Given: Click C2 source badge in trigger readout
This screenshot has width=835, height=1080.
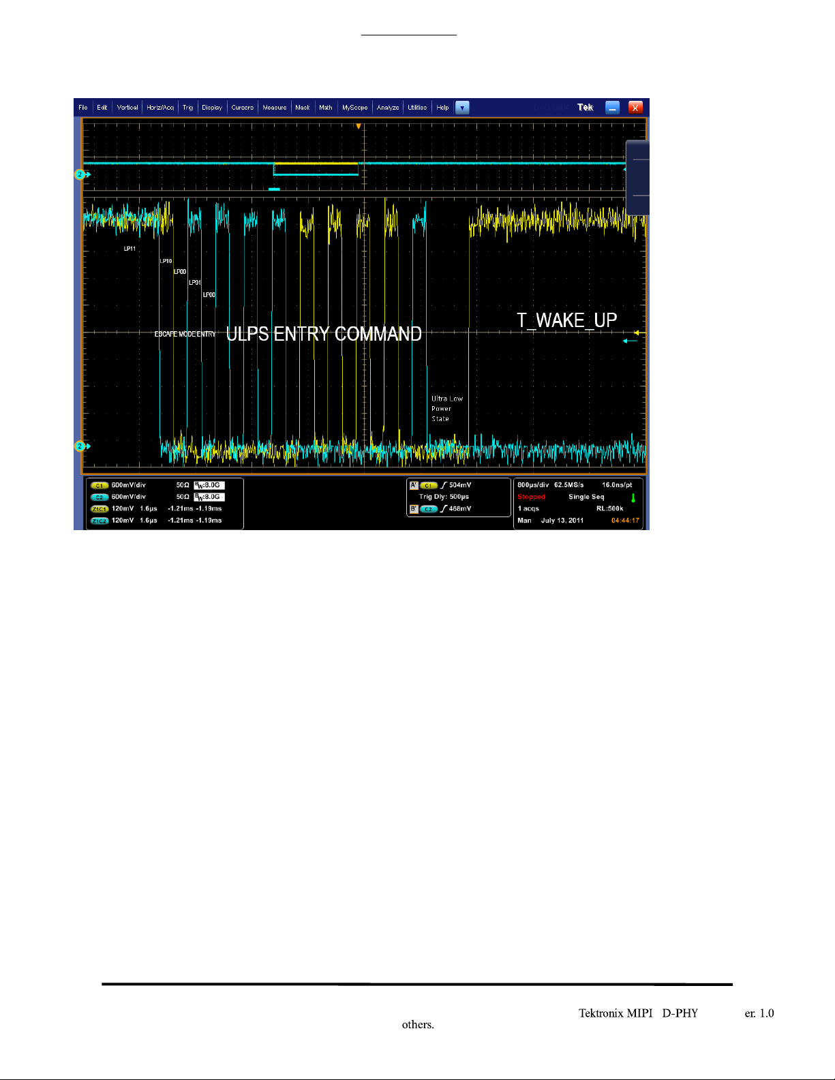Looking at the screenshot, I should pos(429,509).
